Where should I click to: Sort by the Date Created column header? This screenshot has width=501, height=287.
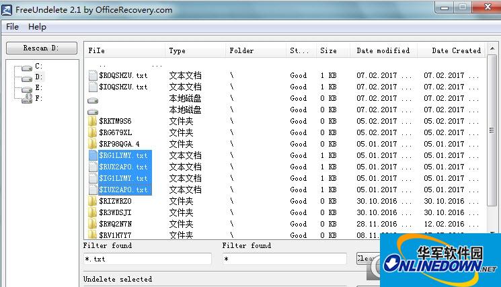(451, 50)
